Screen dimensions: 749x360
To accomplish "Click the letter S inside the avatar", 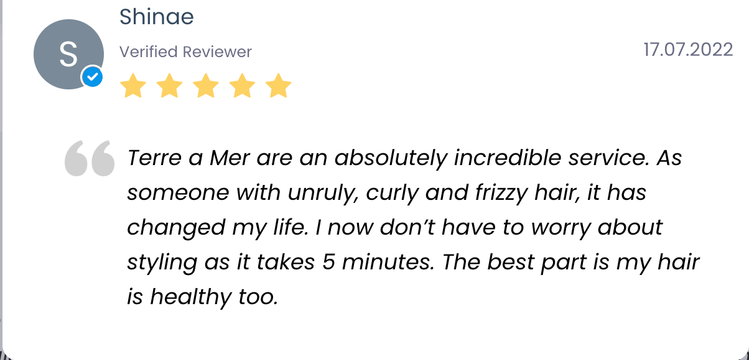I will pos(68,55).
